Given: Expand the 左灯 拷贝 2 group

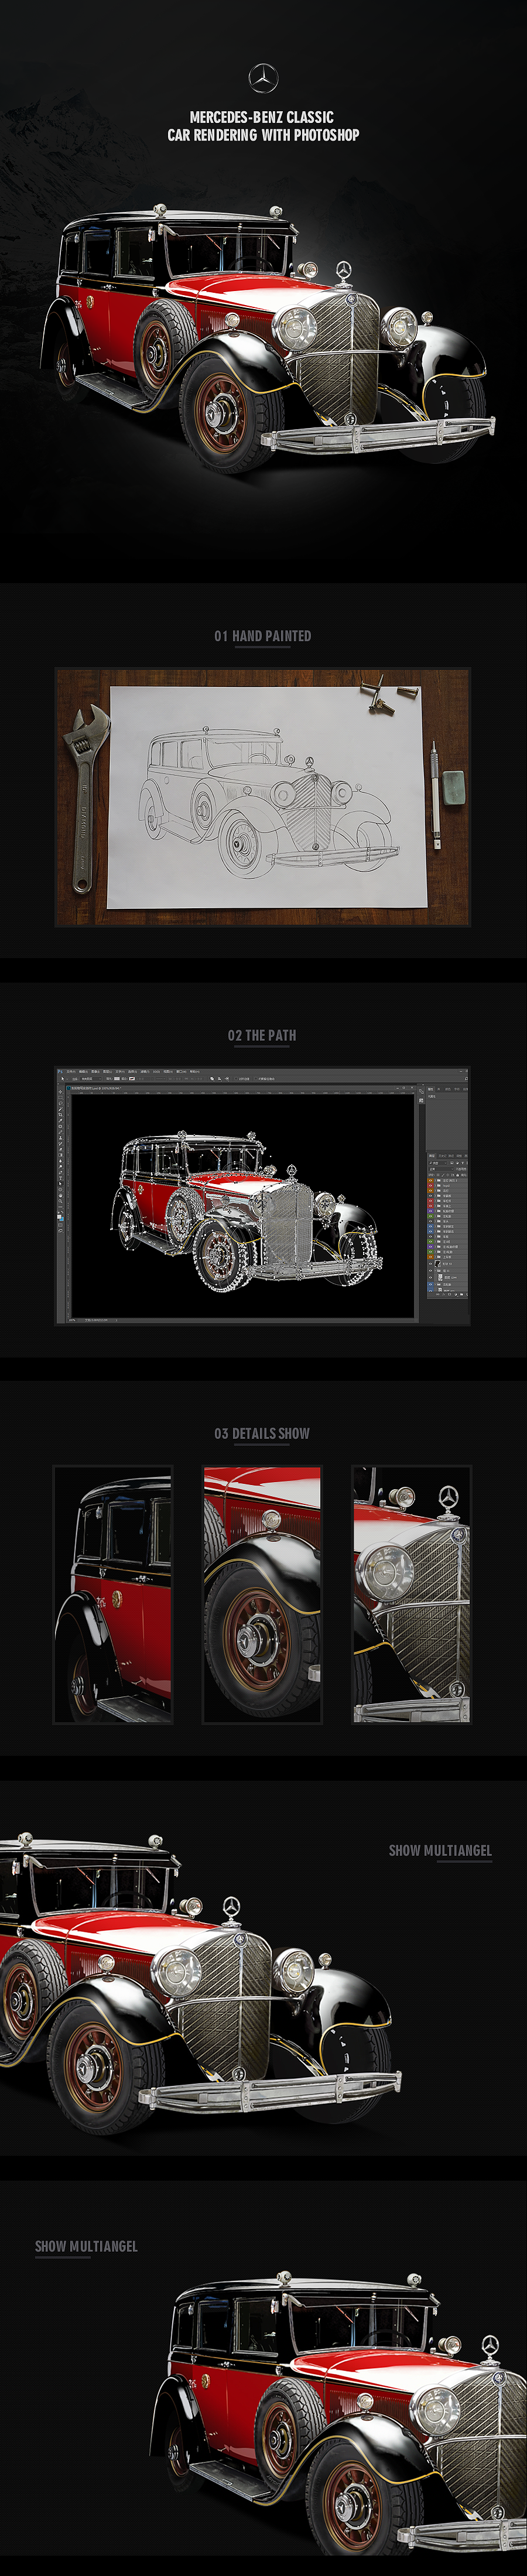Looking at the screenshot, I should click(436, 1181).
